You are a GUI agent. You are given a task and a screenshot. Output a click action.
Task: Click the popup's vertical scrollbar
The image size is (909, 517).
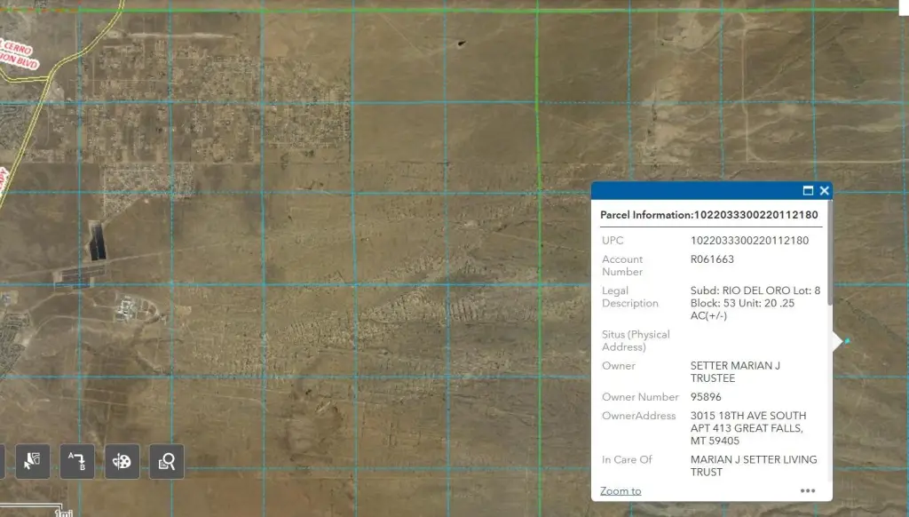click(829, 266)
